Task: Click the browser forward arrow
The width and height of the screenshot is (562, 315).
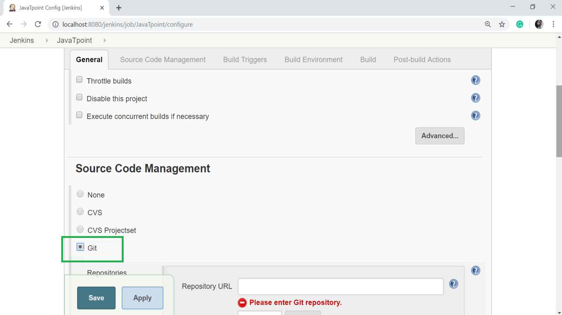Action: [x=24, y=24]
